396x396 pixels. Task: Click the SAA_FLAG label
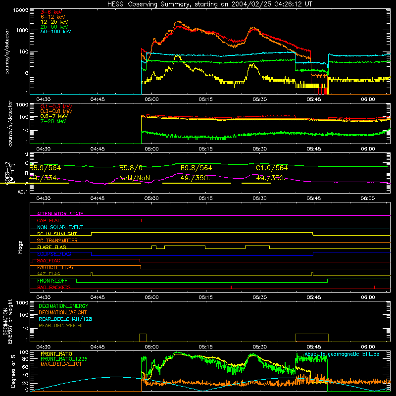[49, 261]
